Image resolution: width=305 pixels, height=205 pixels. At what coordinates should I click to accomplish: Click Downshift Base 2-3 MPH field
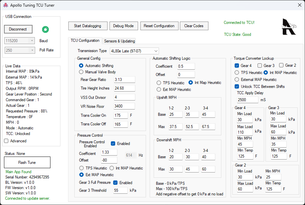pyautogui.click(x=192, y=157)
